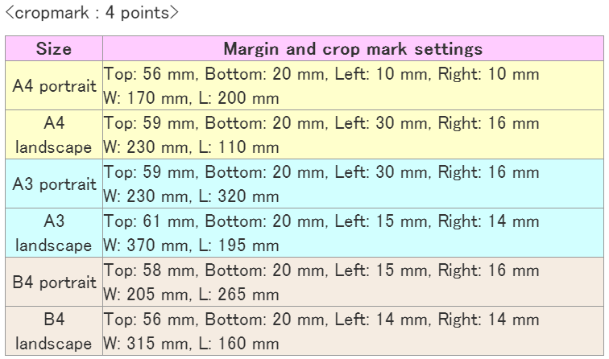Viewport: 609px width, 359px height.
Task: Select the B4 landscape "Top: 56 mm" margin line
Action: pyautogui.click(x=321, y=320)
